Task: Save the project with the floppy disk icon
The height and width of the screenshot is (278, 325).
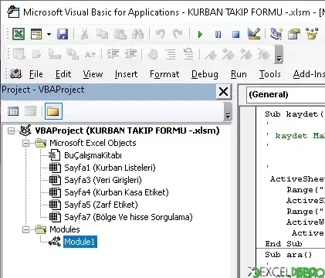Action: click(x=63, y=34)
